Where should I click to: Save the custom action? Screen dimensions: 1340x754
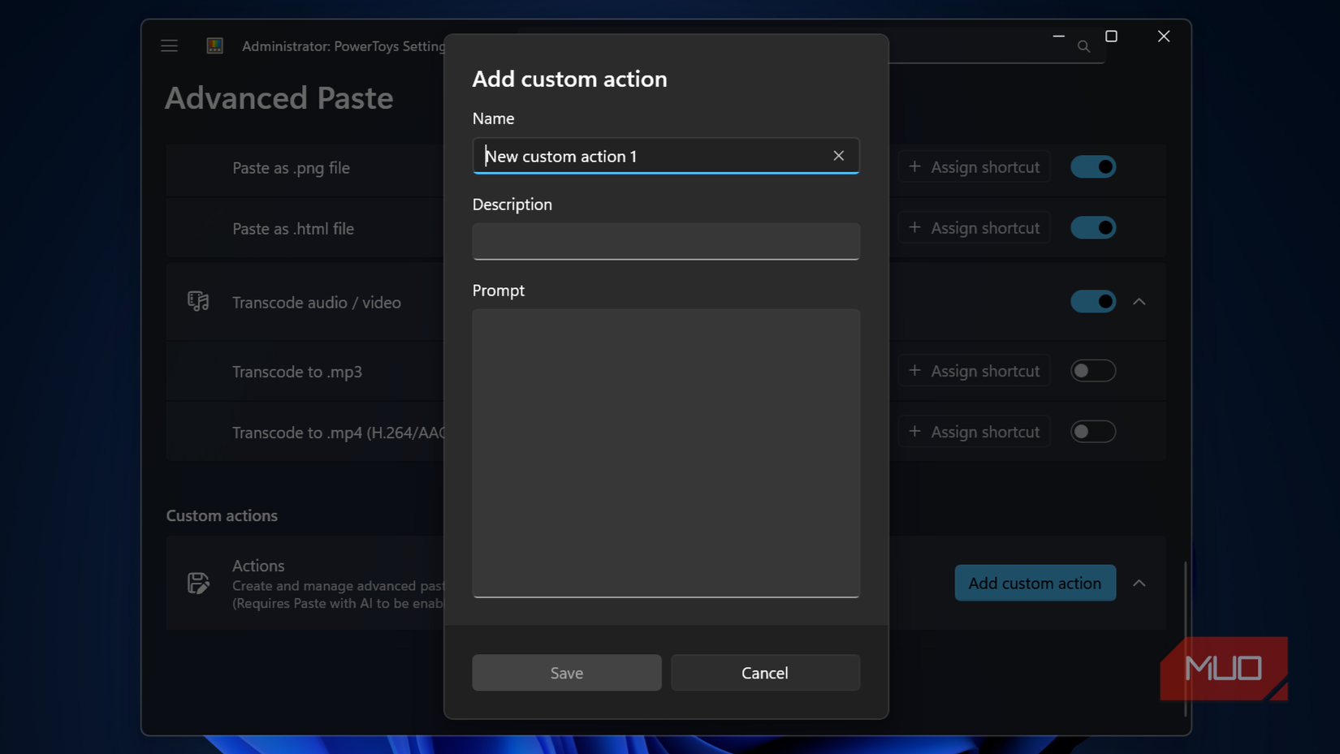click(x=567, y=673)
